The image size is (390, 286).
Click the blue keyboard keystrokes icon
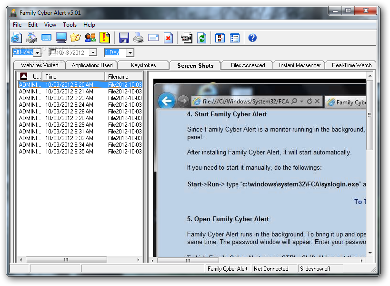pyautogui.click(x=46, y=38)
